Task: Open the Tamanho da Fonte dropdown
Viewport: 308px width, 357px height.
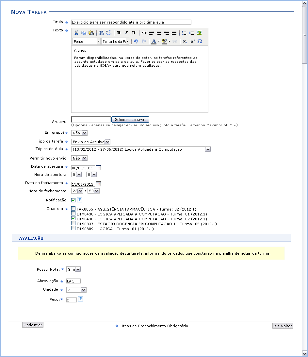Action: click(115, 42)
